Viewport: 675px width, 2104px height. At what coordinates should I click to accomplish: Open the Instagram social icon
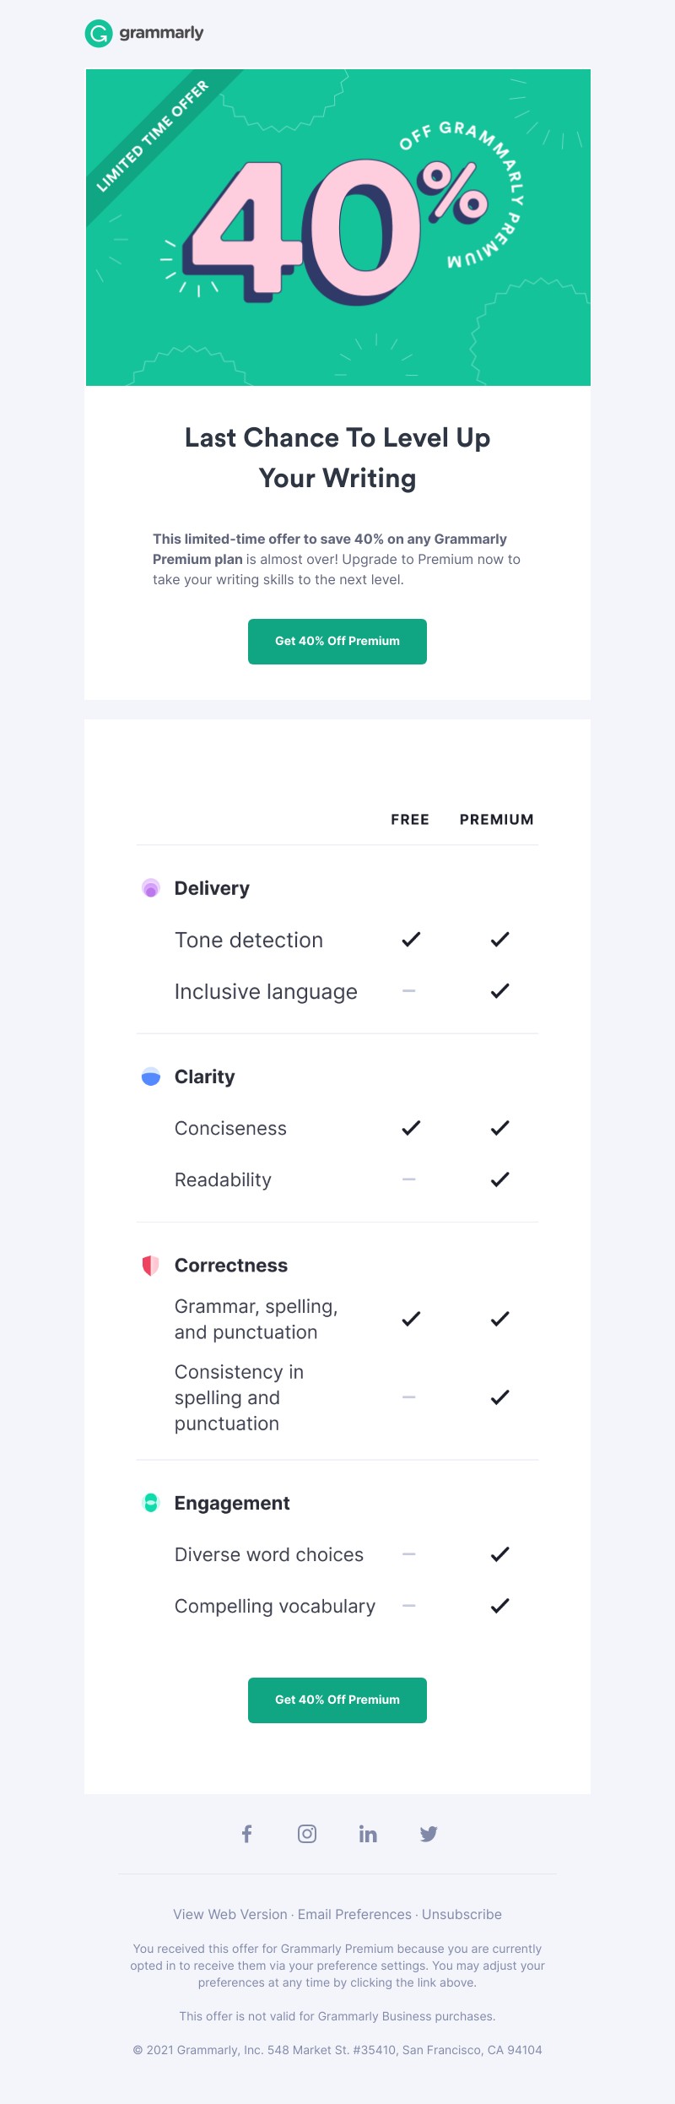pos(307,1833)
